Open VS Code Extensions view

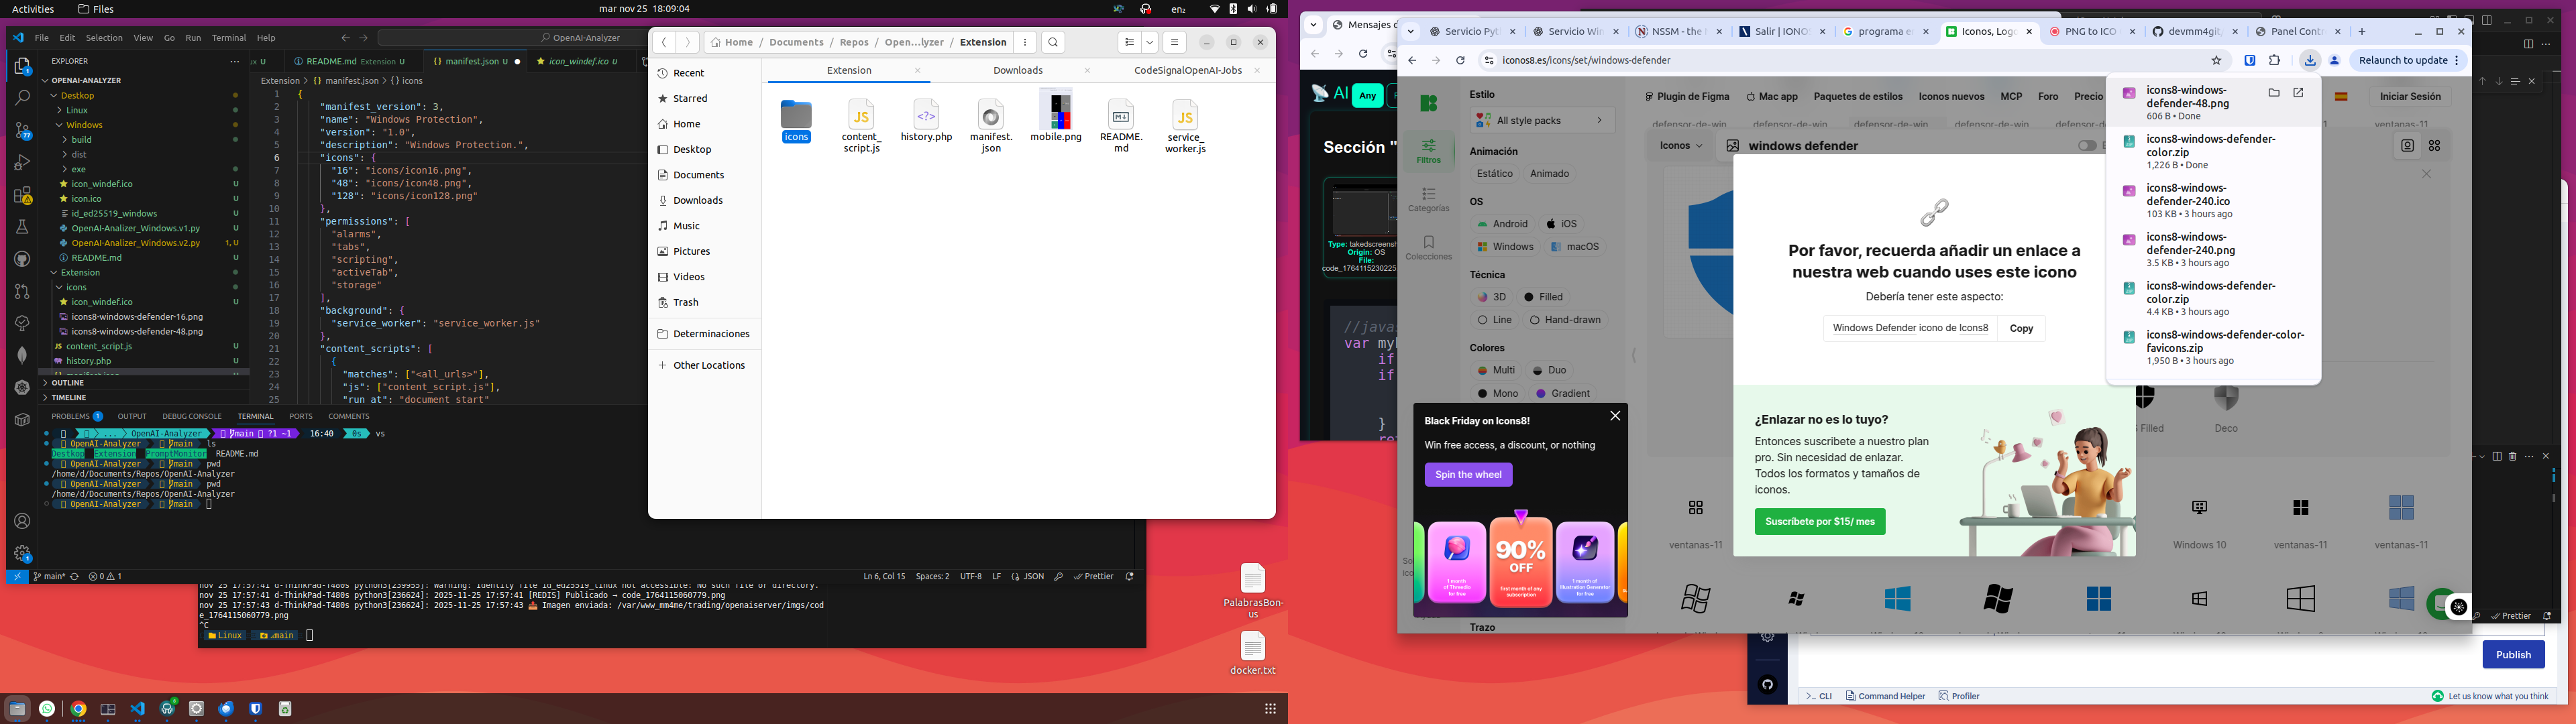pyautogui.click(x=22, y=195)
